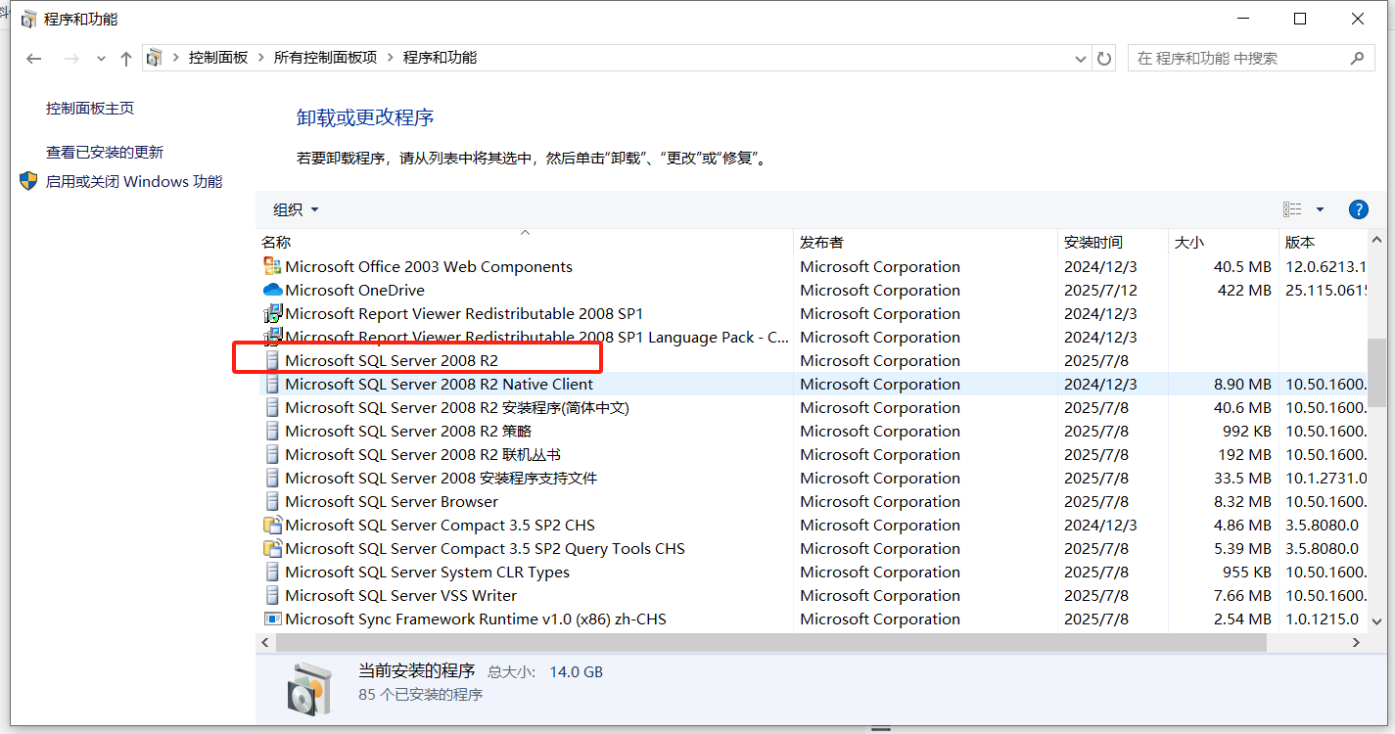Sort by the 大小 column header

[1223, 242]
